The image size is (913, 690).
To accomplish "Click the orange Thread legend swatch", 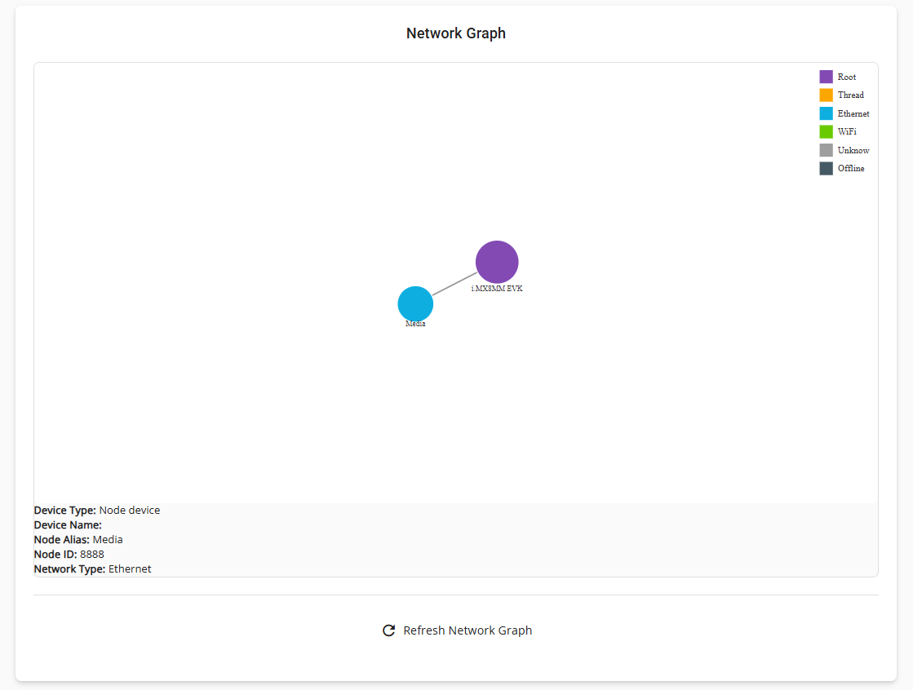I will pyautogui.click(x=826, y=95).
